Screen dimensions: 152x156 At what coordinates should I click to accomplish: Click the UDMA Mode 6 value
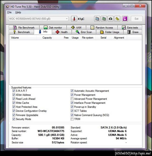[117, 131]
